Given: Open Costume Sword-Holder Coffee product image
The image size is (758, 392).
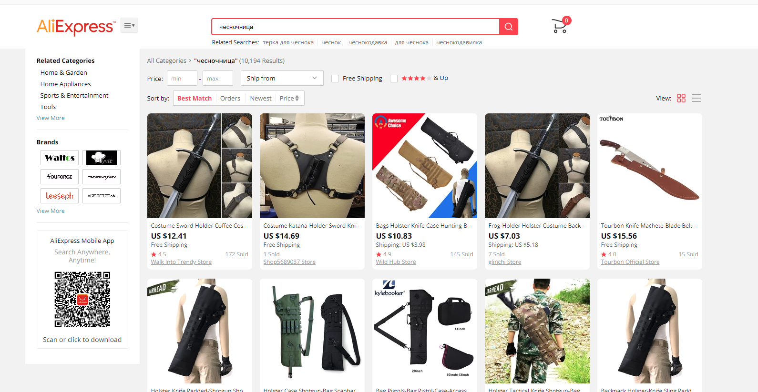Looking at the screenshot, I should point(200,166).
